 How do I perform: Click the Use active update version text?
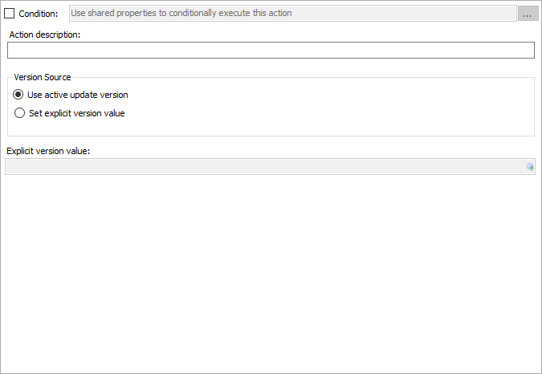pos(78,95)
